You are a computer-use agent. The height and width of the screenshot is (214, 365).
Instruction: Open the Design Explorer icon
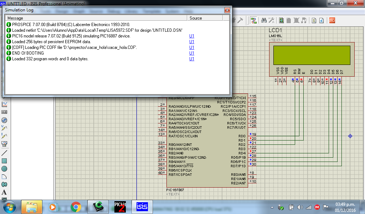pyautogui.click(x=282, y=20)
